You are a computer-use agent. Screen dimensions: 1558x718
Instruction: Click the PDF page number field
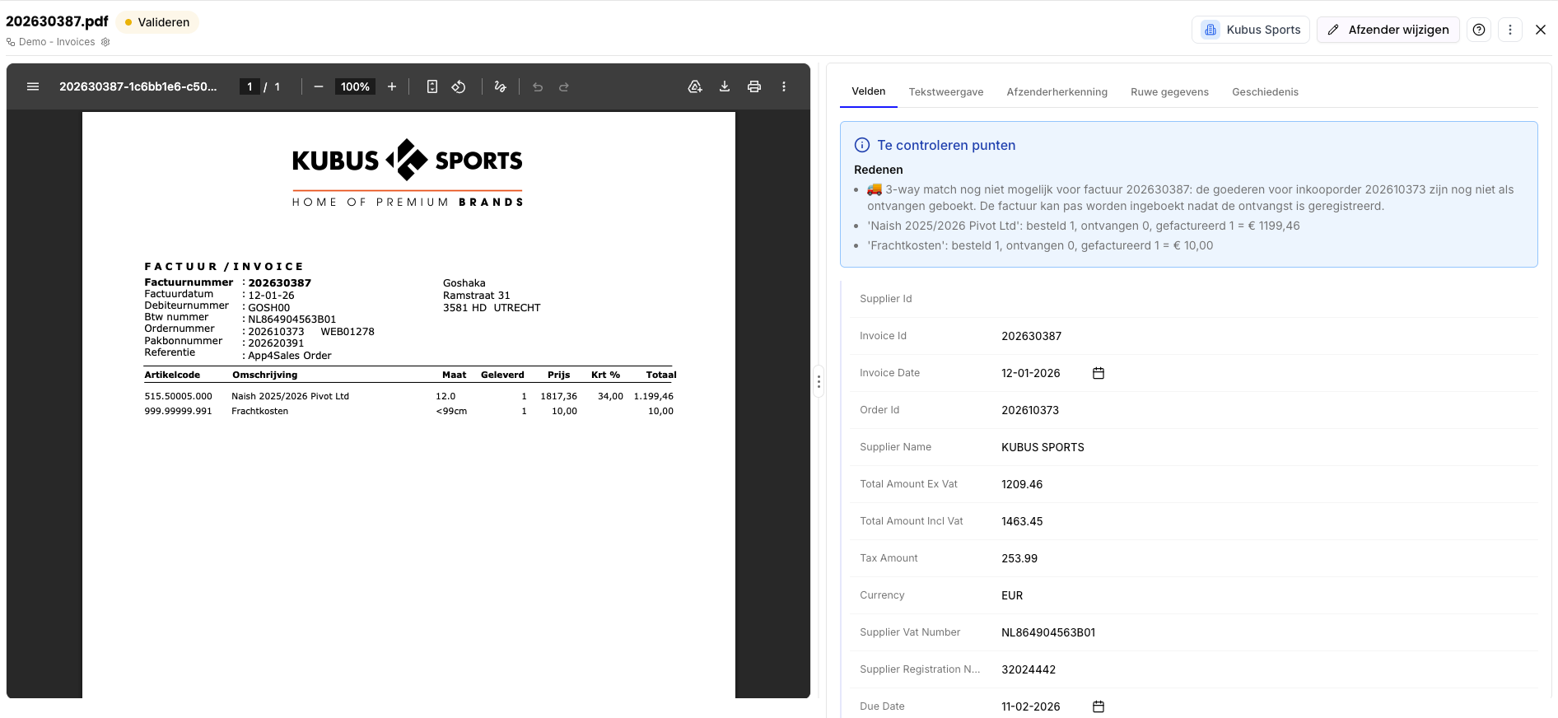pos(250,86)
